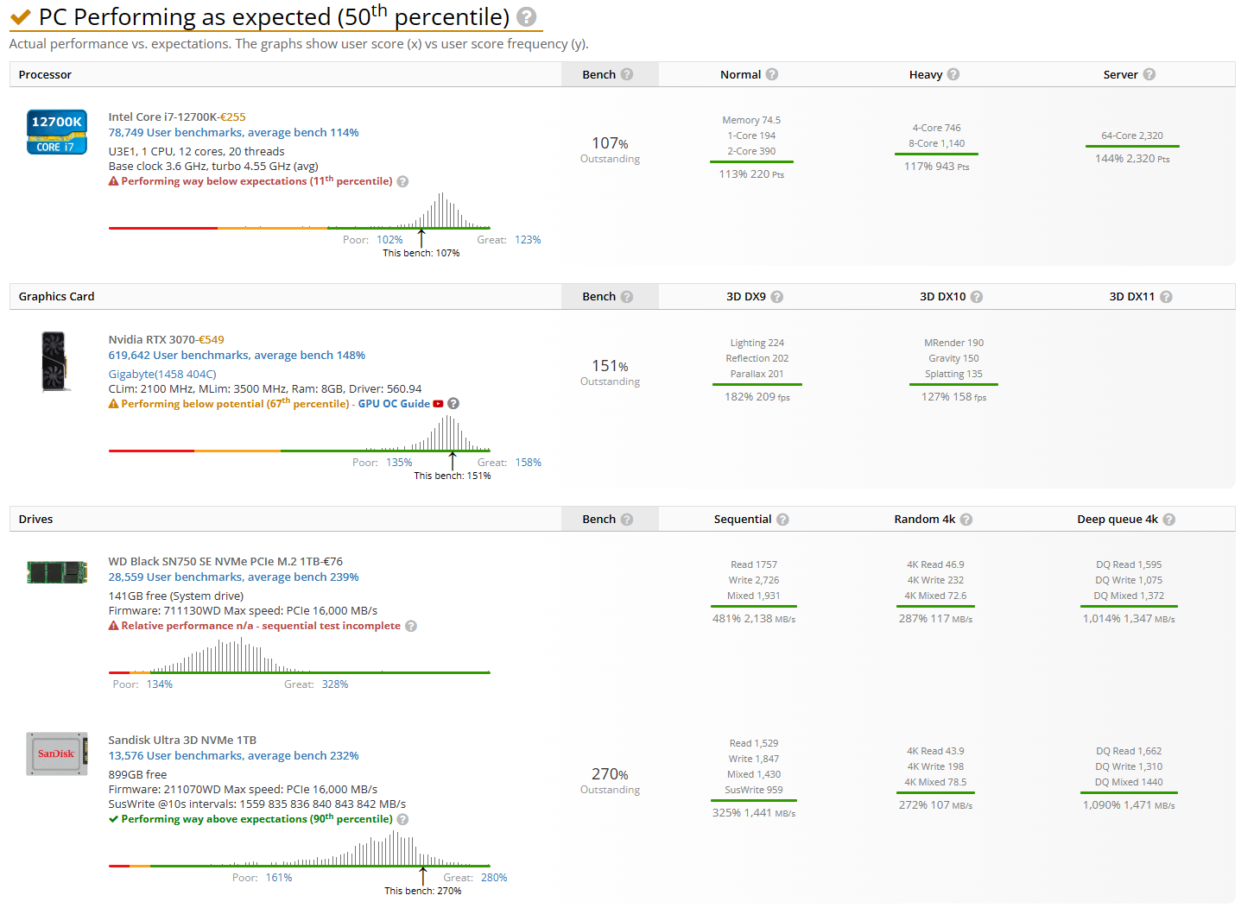This screenshot has height=908, width=1241.
Task: Click the help icon beside Server column
Action: point(1149,74)
